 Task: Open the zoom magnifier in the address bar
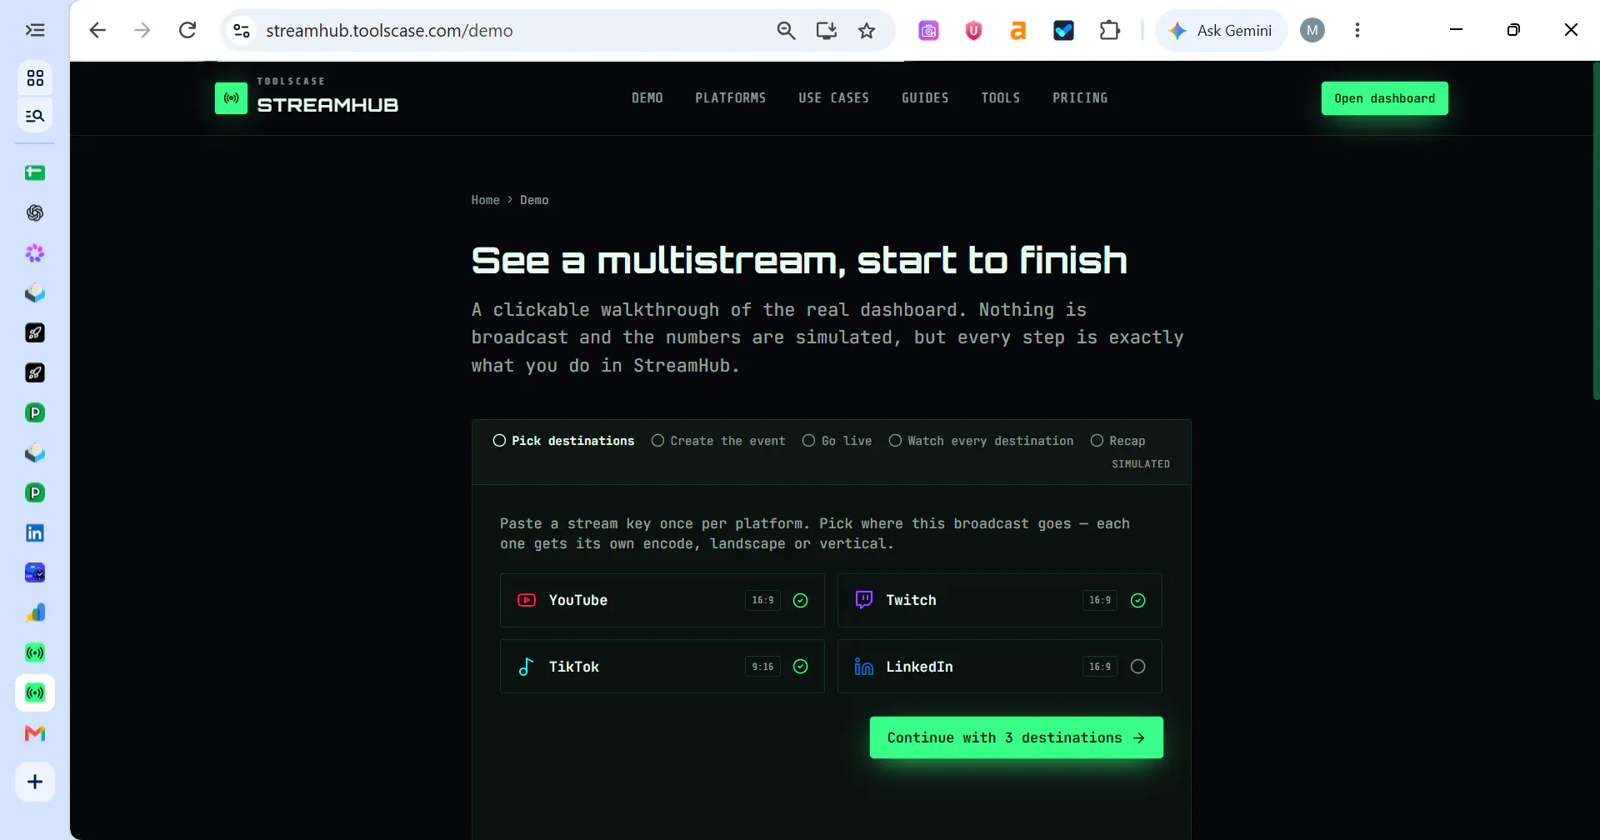[786, 31]
